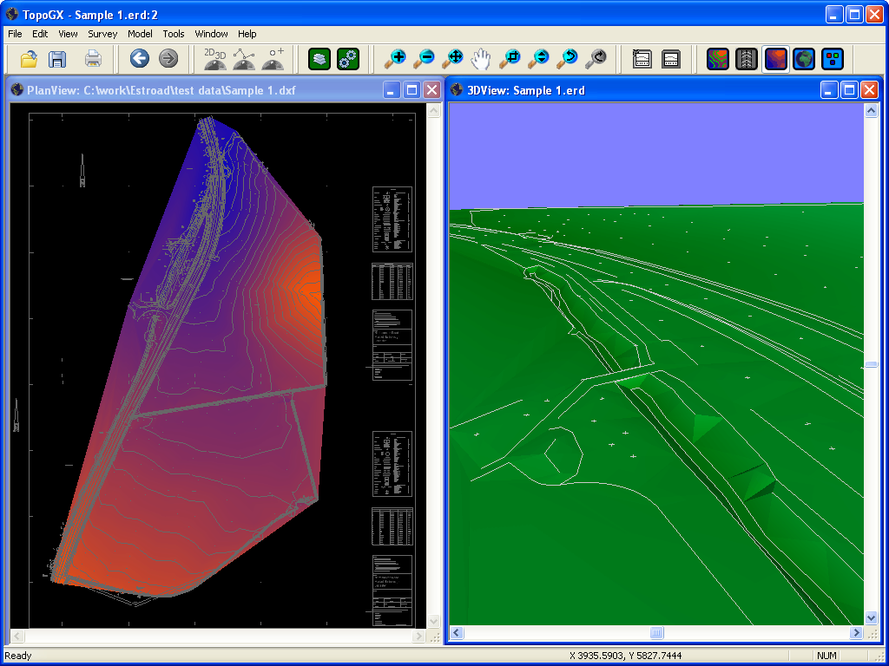Open the Tools menu
The image size is (889, 666).
coord(174,34)
